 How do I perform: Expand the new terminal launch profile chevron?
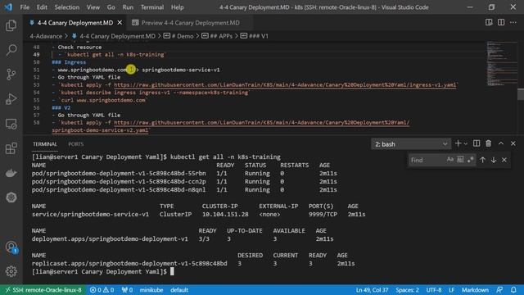[466, 144]
